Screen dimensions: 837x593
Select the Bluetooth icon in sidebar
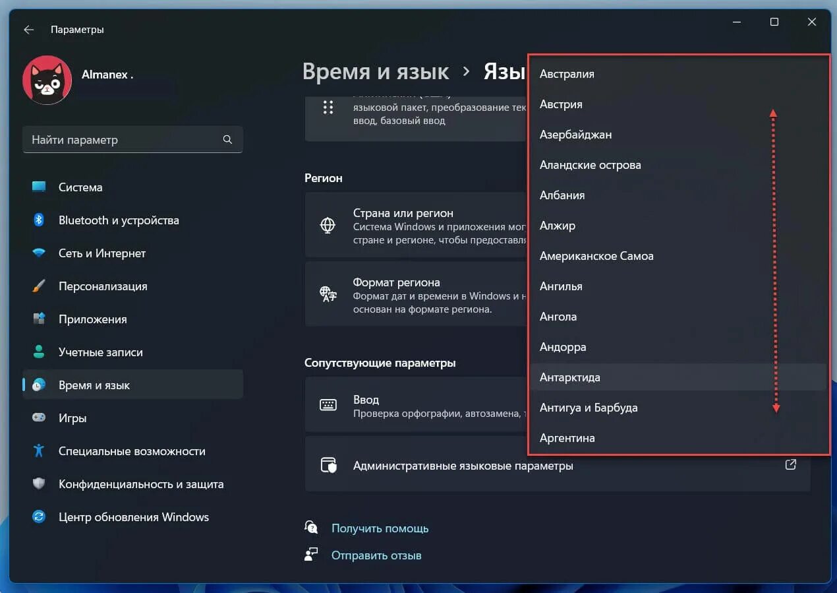coord(39,220)
